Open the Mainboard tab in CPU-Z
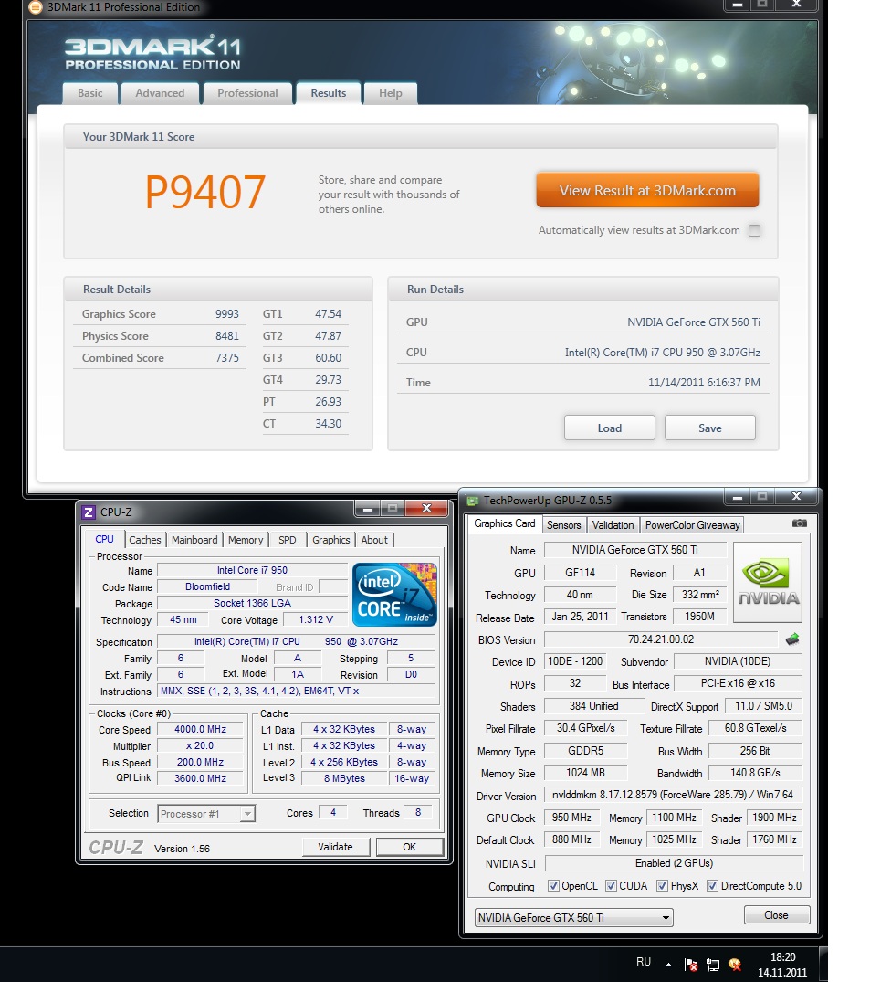Image resolution: width=891 pixels, height=982 pixels. click(194, 540)
